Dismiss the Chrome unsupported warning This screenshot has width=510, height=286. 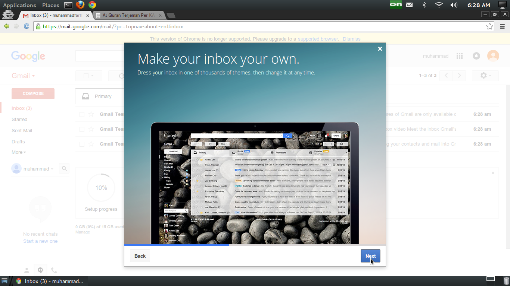point(352,39)
